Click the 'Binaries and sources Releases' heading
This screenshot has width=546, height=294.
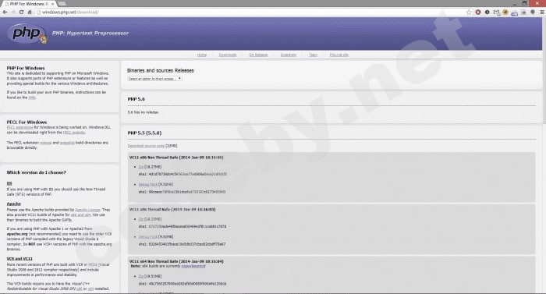pos(160,70)
